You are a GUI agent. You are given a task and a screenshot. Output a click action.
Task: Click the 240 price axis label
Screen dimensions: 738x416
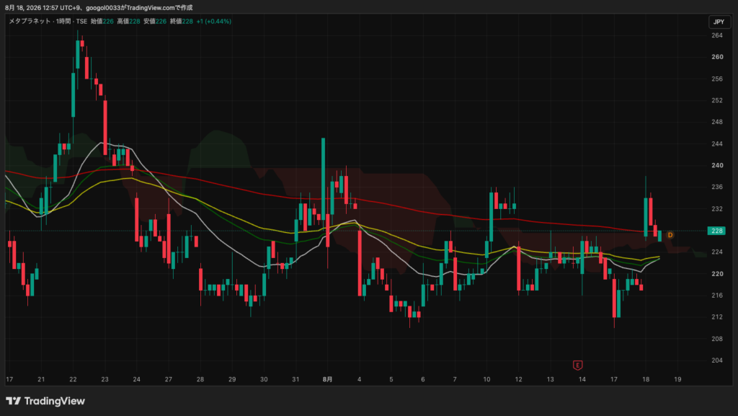coord(717,165)
